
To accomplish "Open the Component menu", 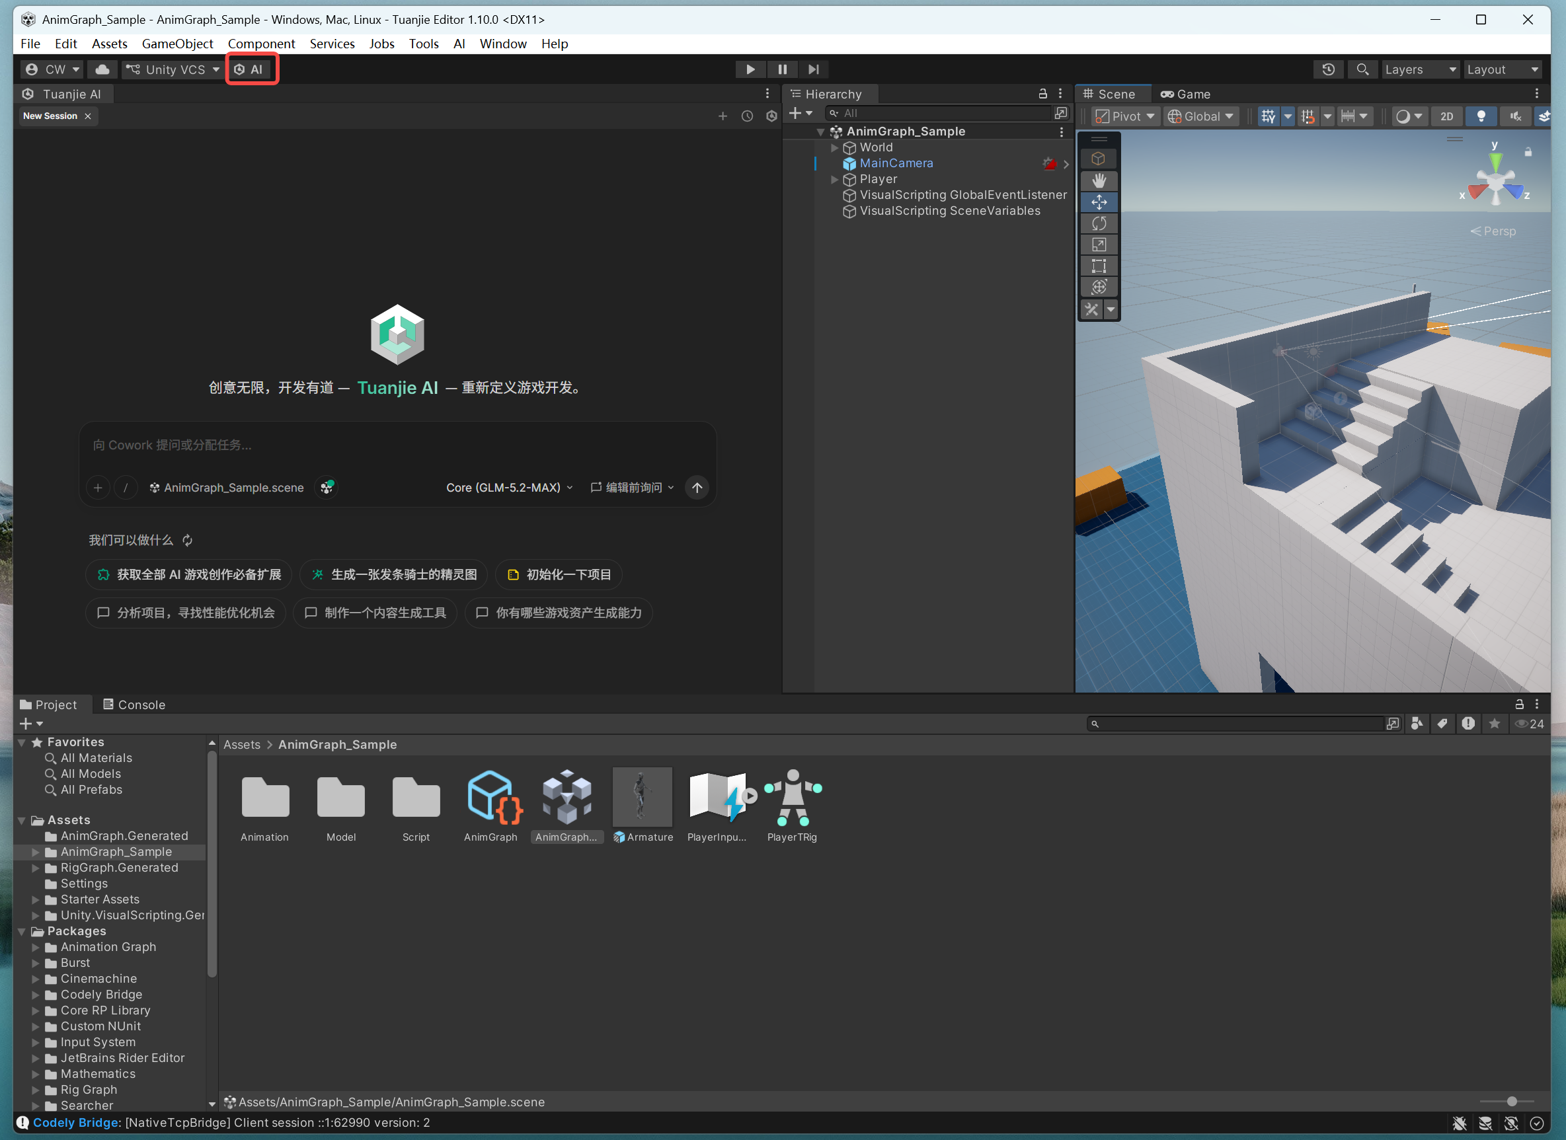I will pyautogui.click(x=261, y=44).
